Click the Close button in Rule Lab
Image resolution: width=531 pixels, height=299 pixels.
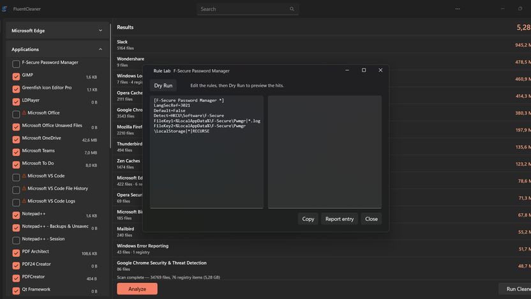pos(371,219)
